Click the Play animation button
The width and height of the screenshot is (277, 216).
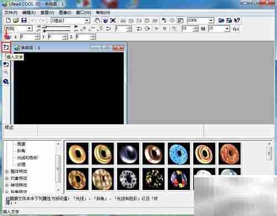[x=157, y=29]
